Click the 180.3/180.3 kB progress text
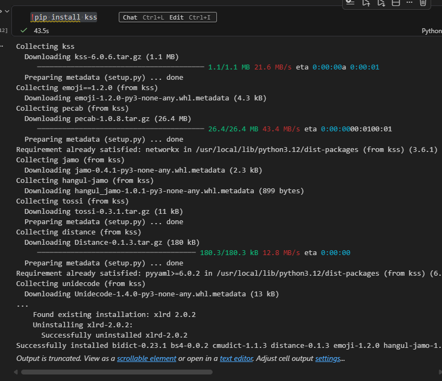 point(229,253)
